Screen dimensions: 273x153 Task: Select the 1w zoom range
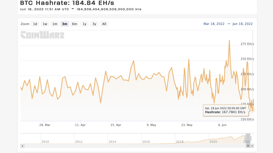[45, 24]
